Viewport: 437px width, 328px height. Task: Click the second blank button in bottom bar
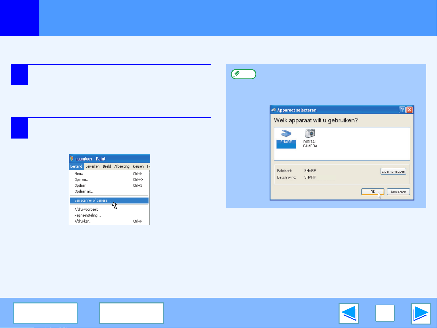(x=132, y=313)
